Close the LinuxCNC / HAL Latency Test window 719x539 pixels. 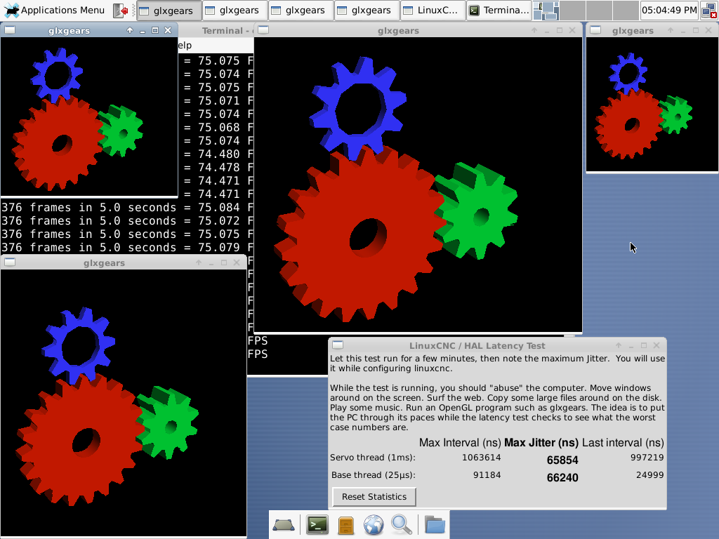657,345
